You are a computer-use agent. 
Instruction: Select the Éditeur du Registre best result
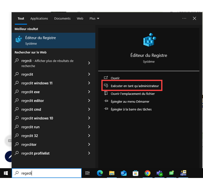tap(53, 40)
